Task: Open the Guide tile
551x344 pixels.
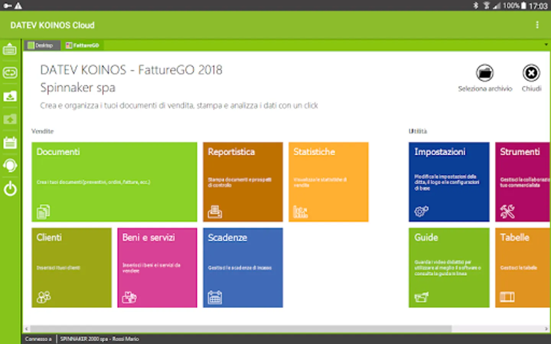Action: (x=449, y=268)
